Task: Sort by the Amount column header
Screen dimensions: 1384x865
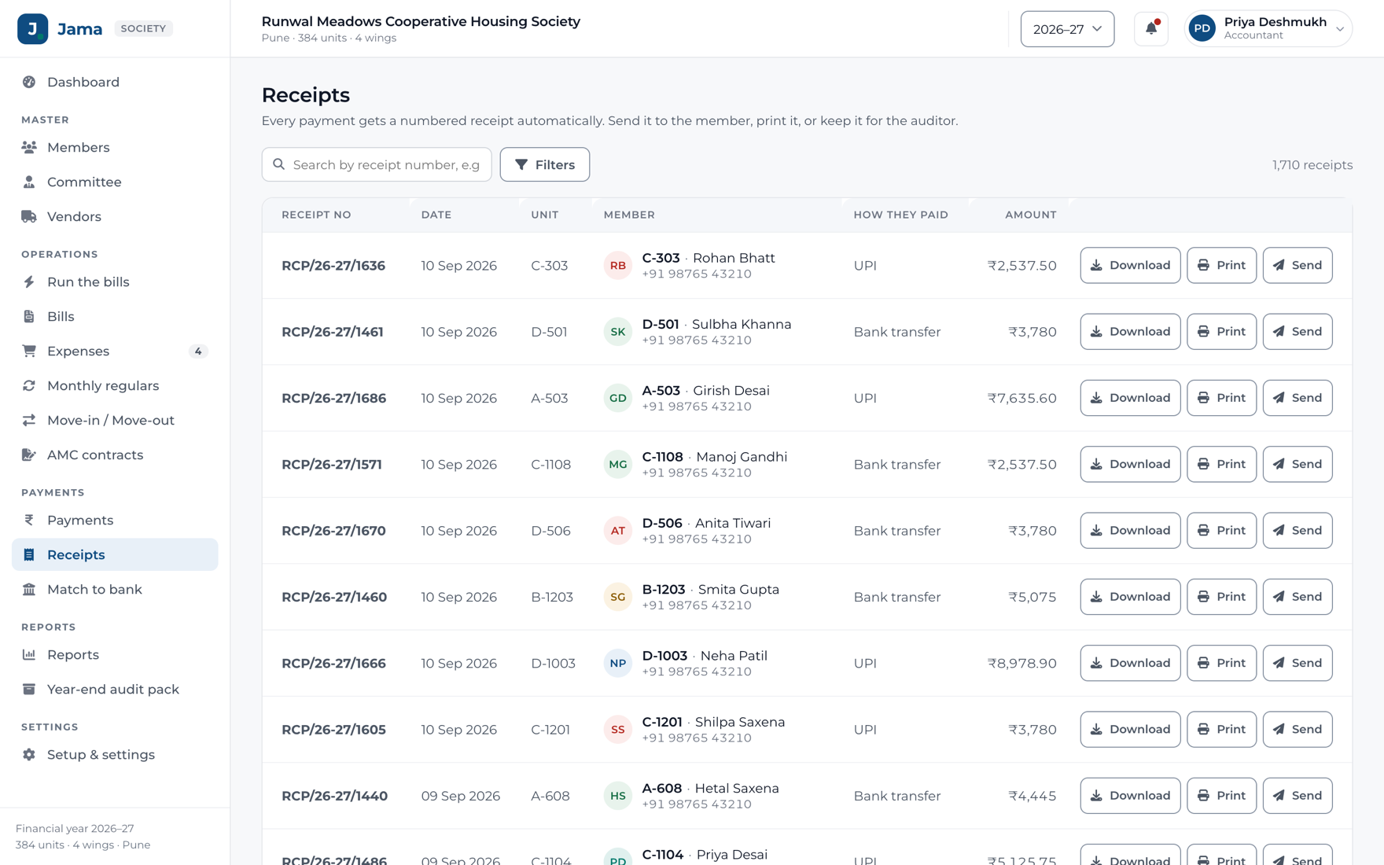Action: pos(1030,215)
